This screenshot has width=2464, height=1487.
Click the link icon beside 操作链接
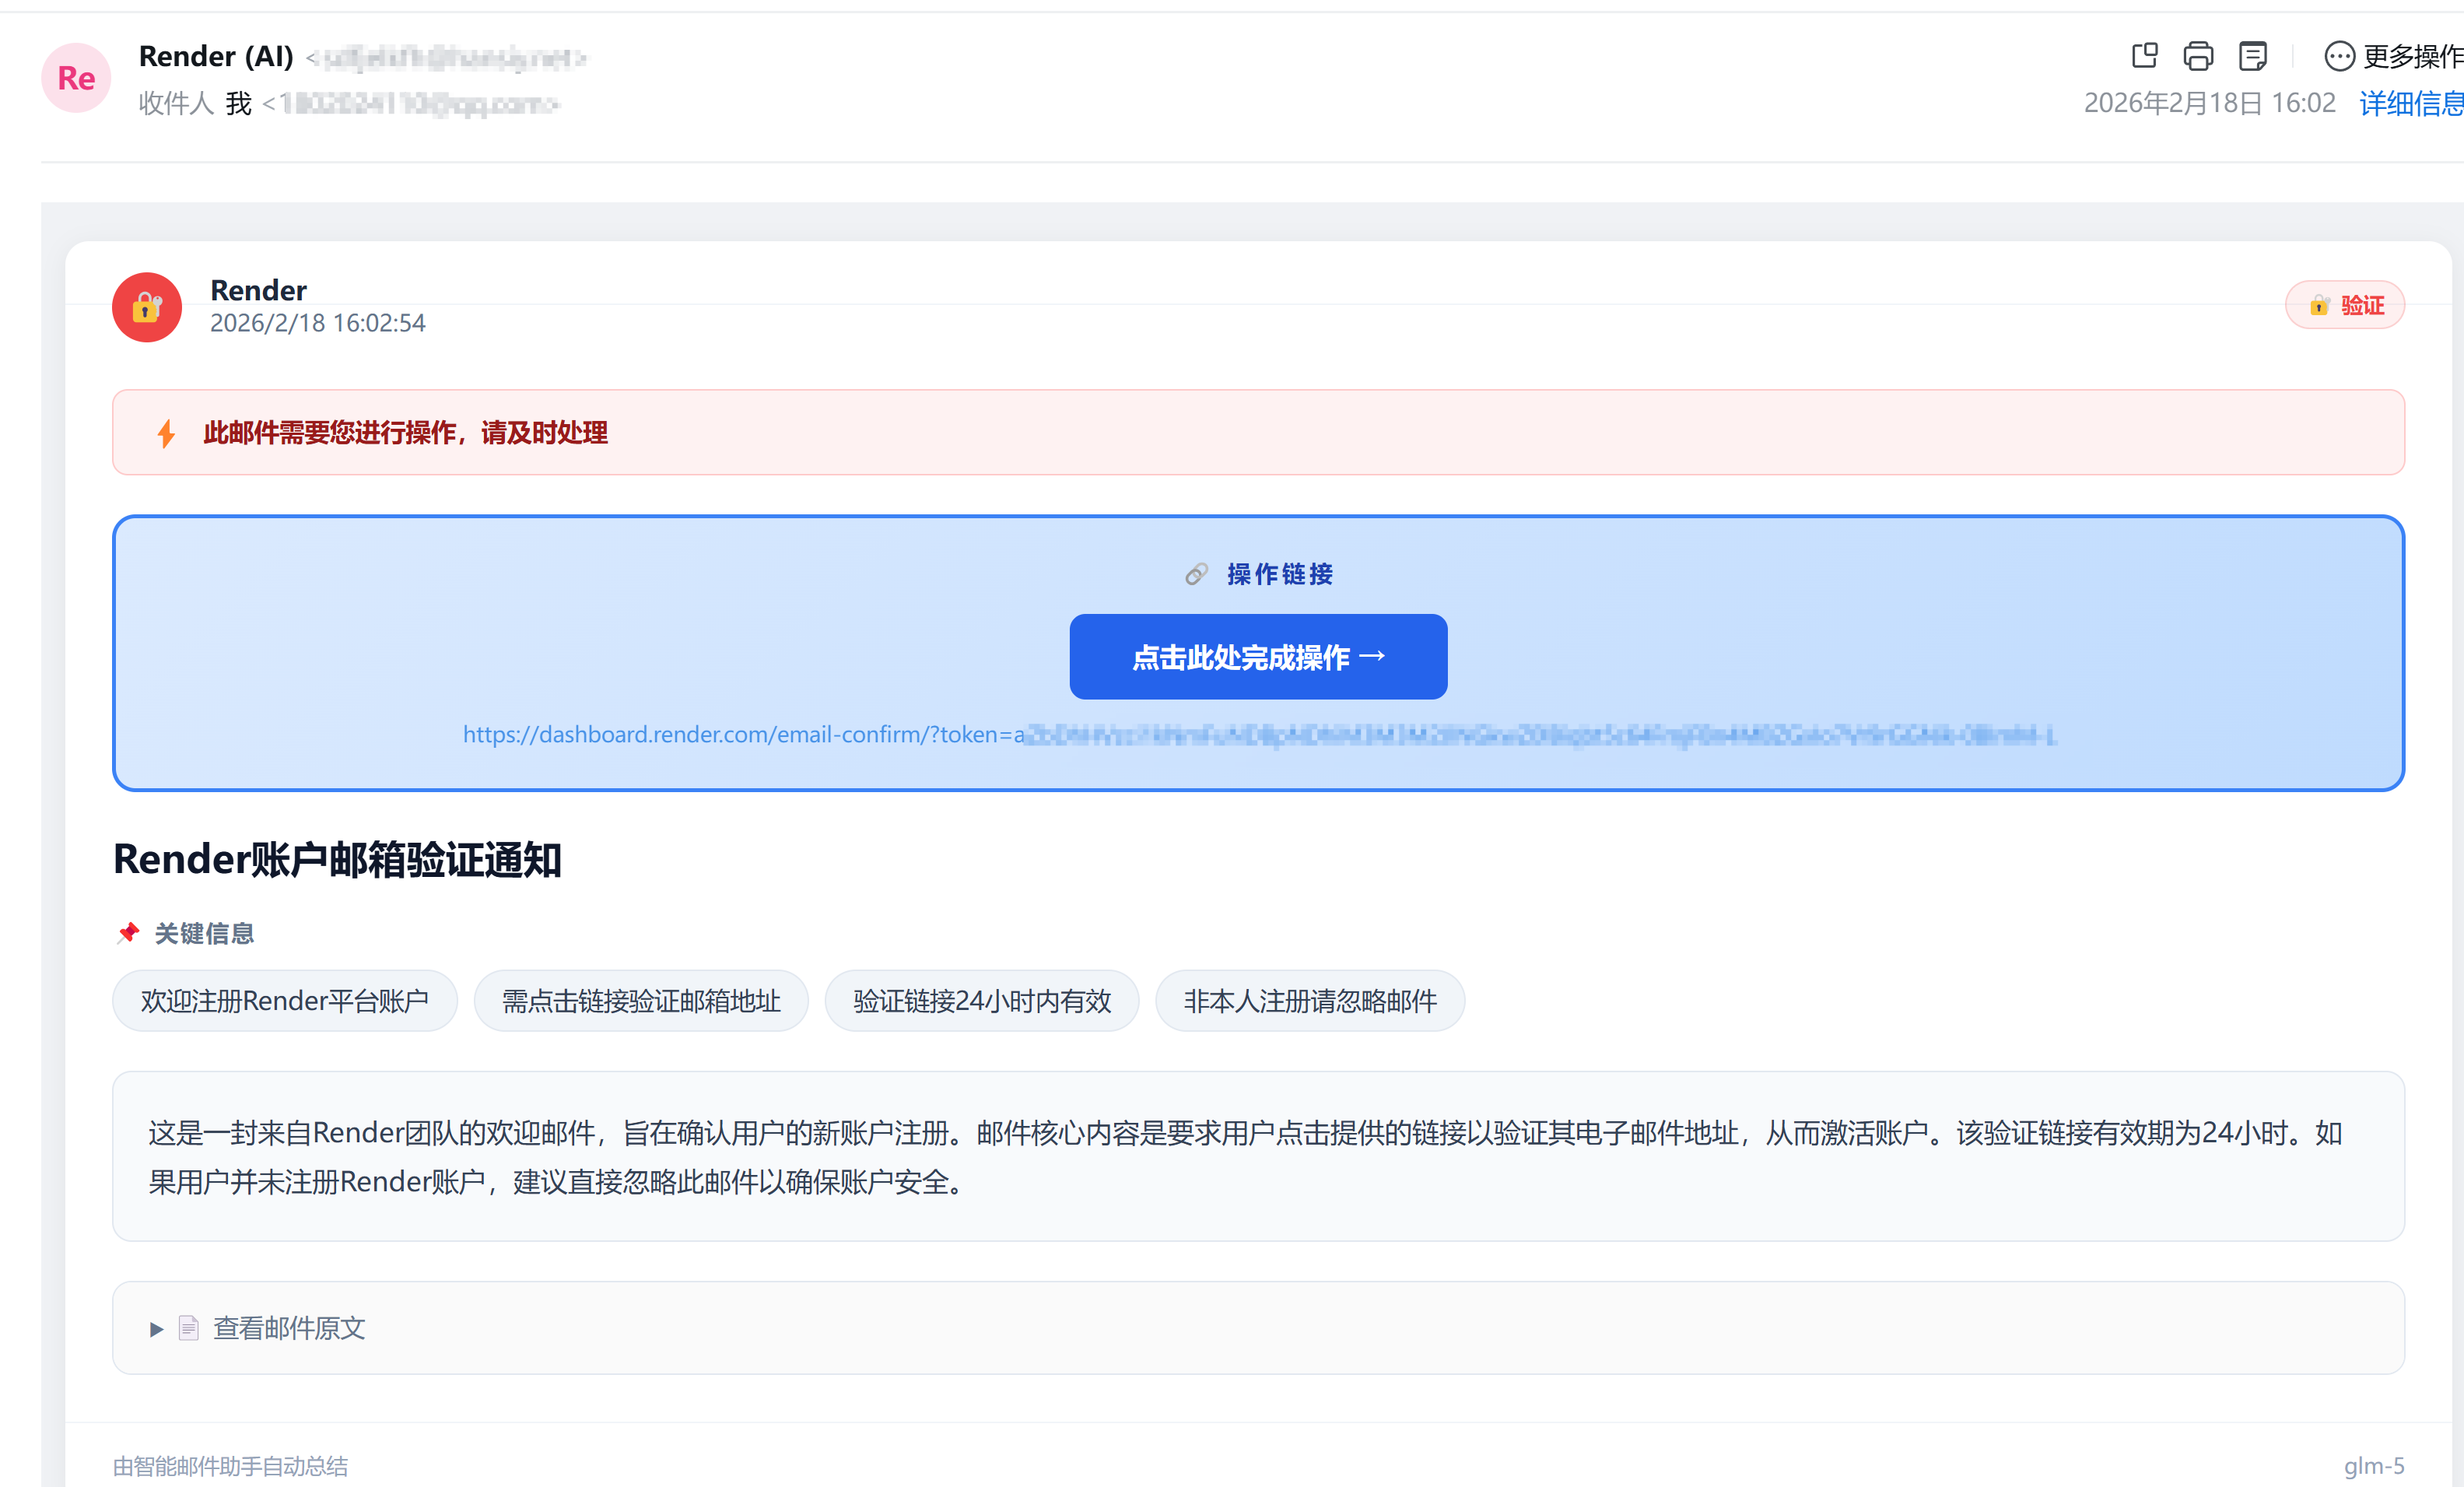point(1196,574)
